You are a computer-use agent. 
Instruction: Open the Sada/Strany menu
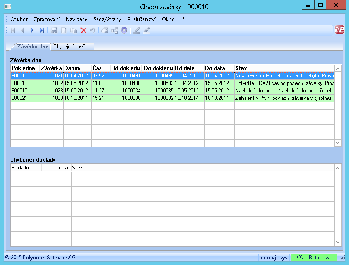pyautogui.click(x=107, y=19)
